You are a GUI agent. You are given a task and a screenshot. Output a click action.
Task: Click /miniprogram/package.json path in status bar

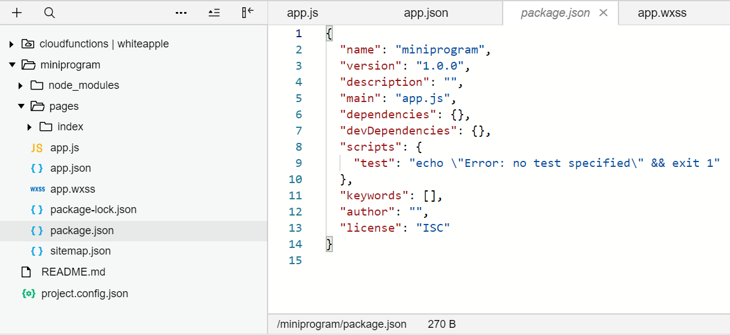[x=342, y=324]
